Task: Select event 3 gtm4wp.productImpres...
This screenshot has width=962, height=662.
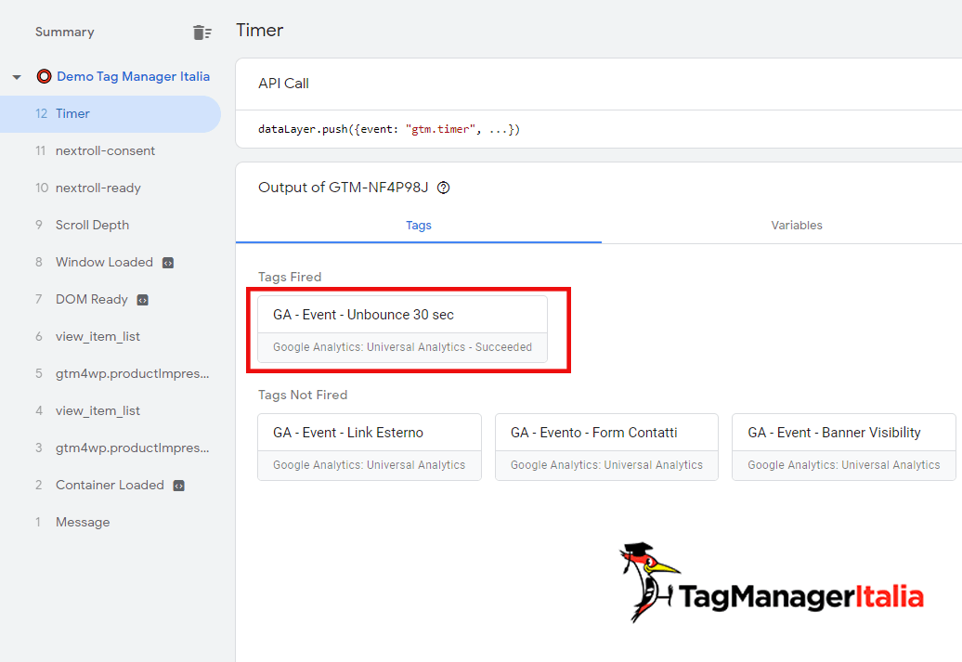Action: [x=110, y=448]
